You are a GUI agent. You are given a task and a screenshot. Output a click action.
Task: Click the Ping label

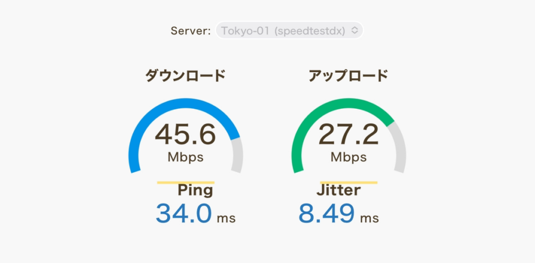195,191
